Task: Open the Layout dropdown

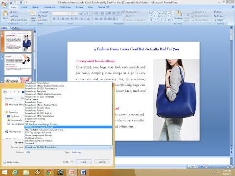Action: [44, 12]
